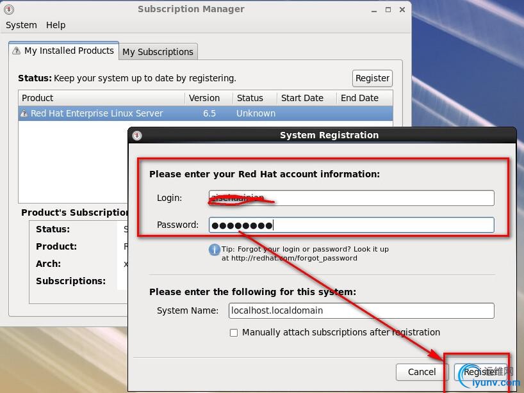Switch to My Subscriptions tab
The width and height of the screenshot is (524, 393).
click(x=158, y=52)
